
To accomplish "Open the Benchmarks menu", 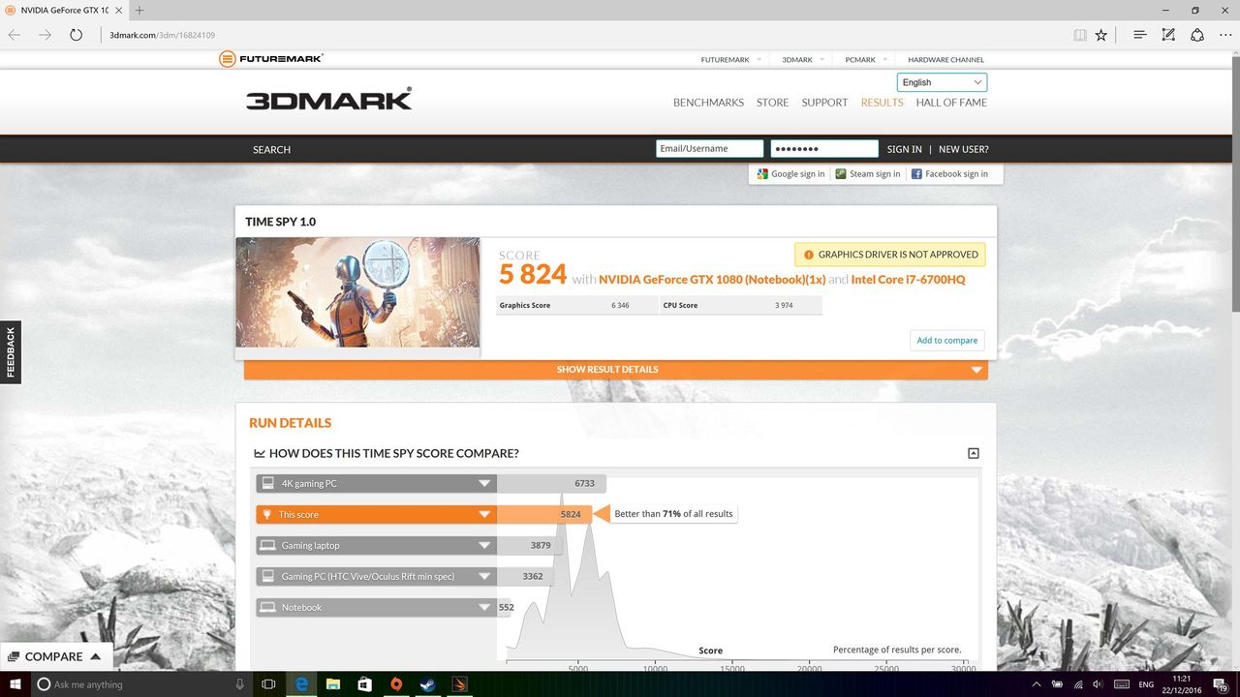I will pos(708,103).
